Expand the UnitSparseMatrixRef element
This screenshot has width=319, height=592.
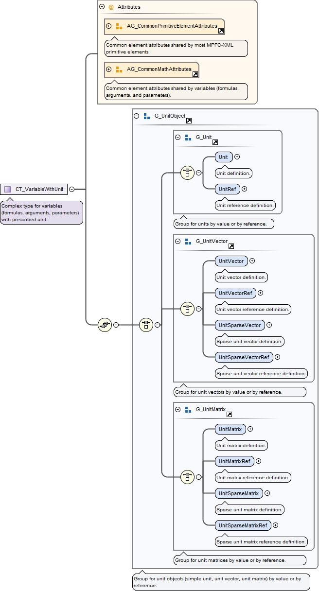point(276,525)
